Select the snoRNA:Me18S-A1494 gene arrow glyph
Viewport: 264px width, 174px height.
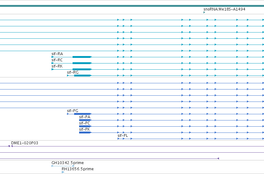tap(204, 12)
